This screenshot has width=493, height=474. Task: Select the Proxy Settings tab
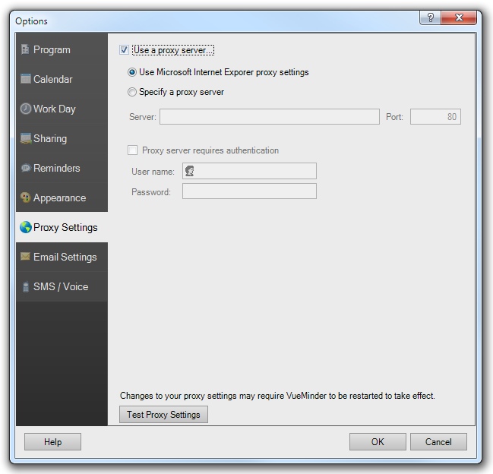[x=62, y=227]
